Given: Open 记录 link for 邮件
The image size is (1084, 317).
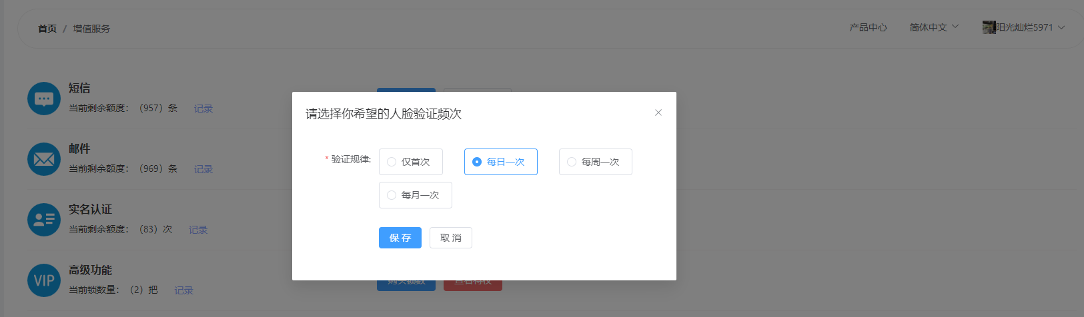Looking at the screenshot, I should point(203,169).
